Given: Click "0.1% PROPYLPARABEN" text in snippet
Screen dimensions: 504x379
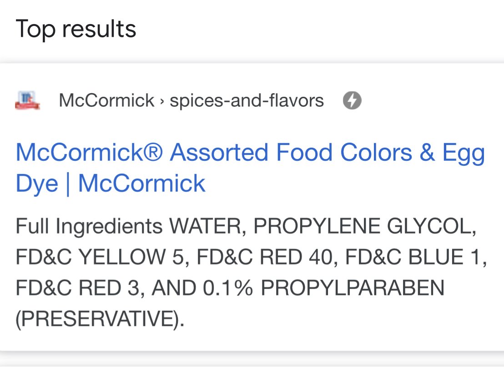Looking at the screenshot, I should (x=323, y=288).
